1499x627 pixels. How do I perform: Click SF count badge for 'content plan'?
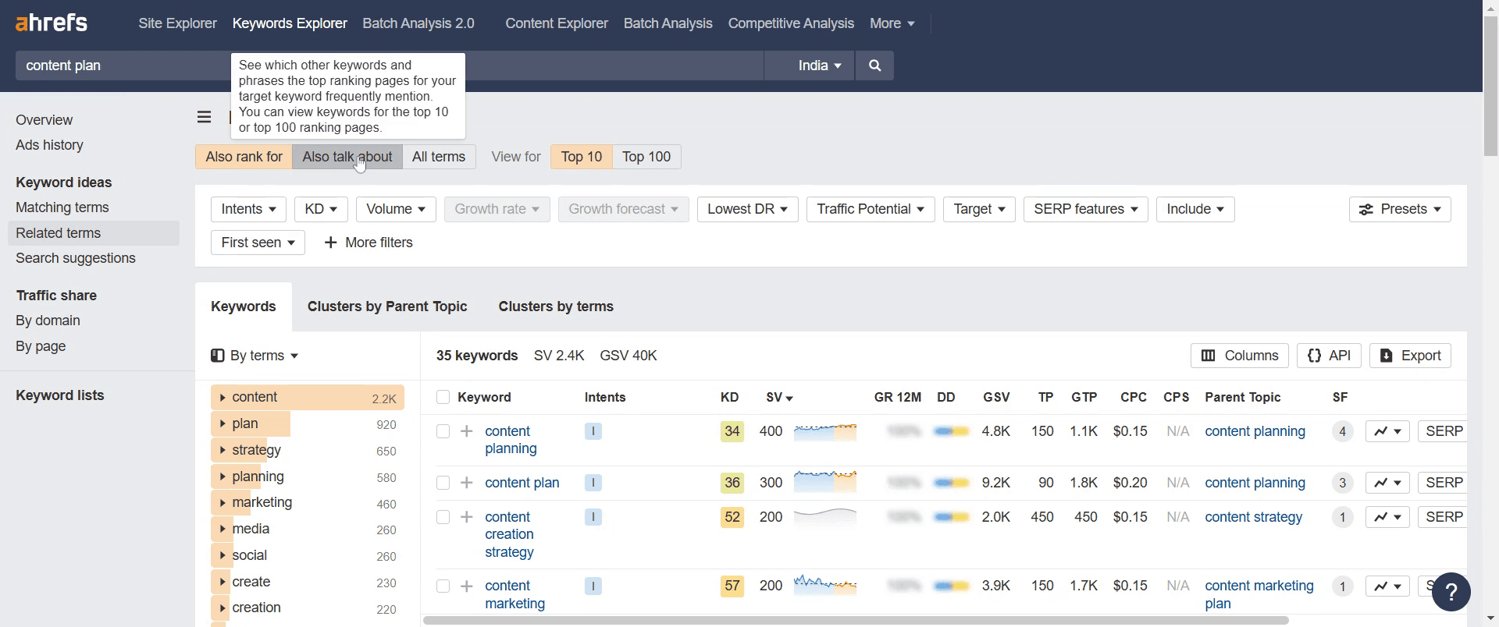pyautogui.click(x=1343, y=483)
